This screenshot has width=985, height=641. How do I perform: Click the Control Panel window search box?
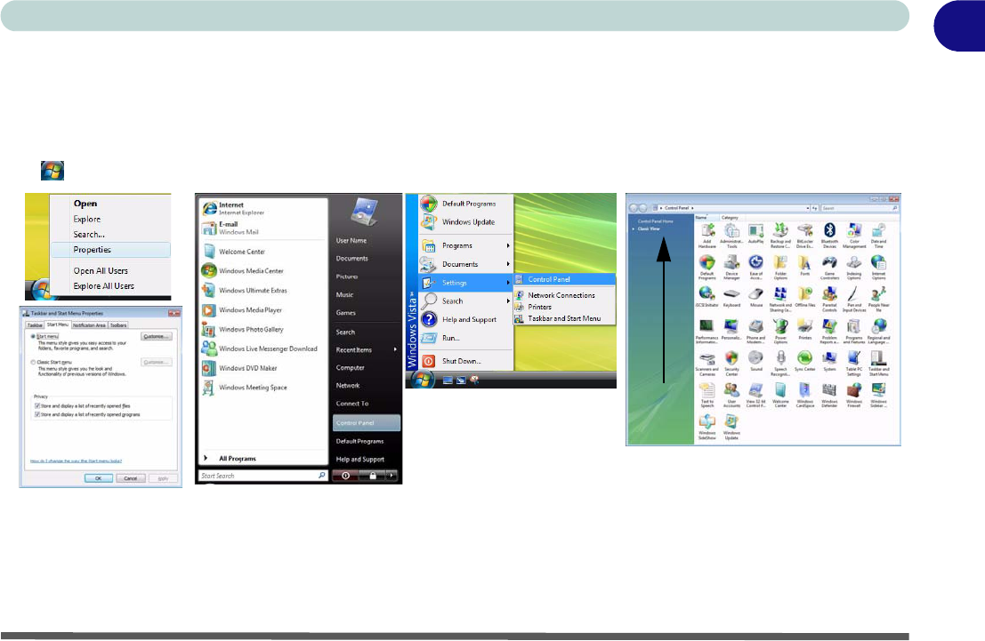click(860, 208)
